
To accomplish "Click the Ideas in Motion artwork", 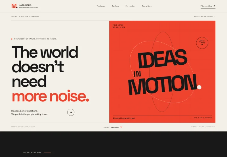I will click(162, 72).
